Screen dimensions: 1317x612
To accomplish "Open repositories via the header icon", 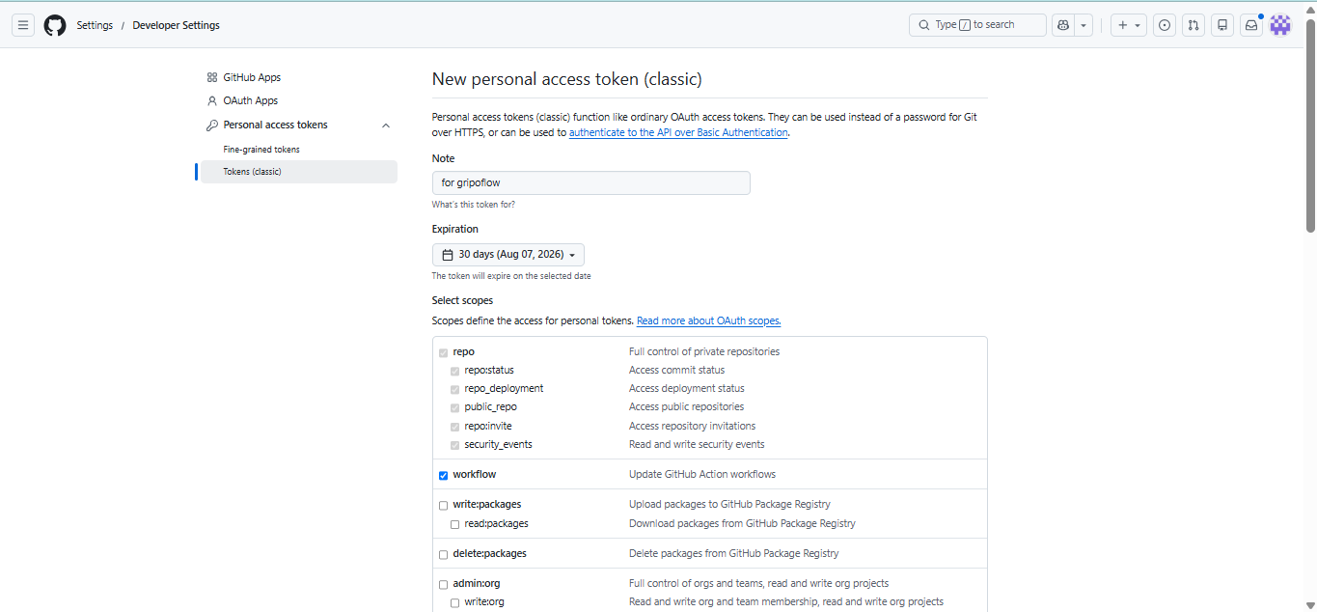I will click(1222, 25).
